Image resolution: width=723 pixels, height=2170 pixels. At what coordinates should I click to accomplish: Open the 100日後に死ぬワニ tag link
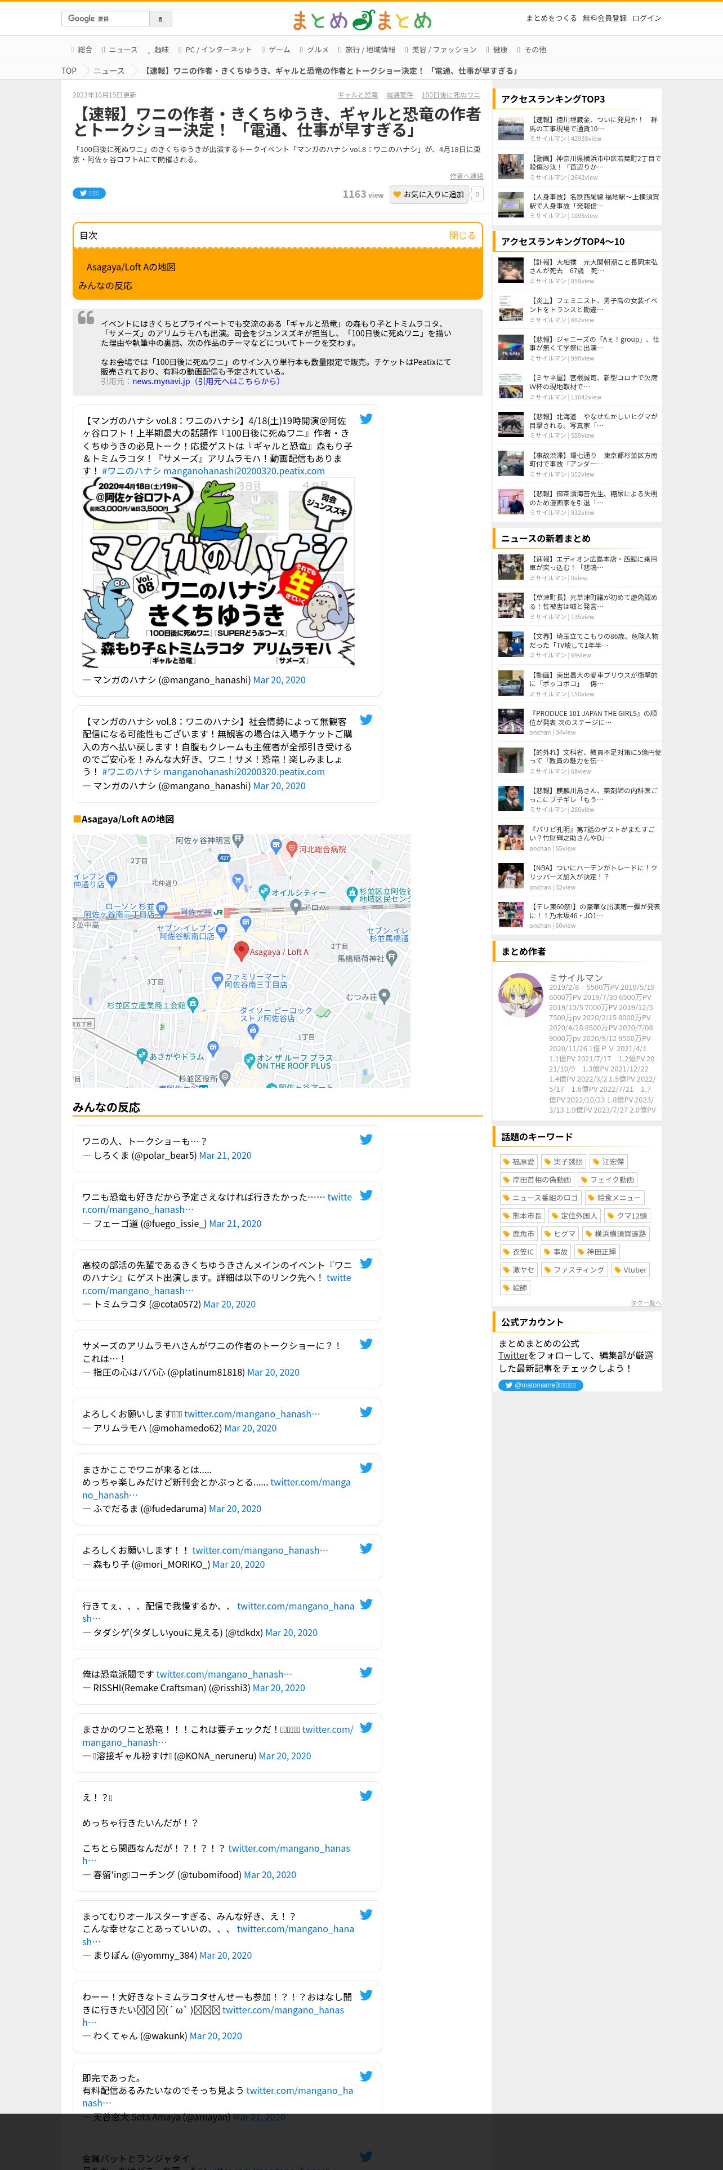click(x=450, y=95)
